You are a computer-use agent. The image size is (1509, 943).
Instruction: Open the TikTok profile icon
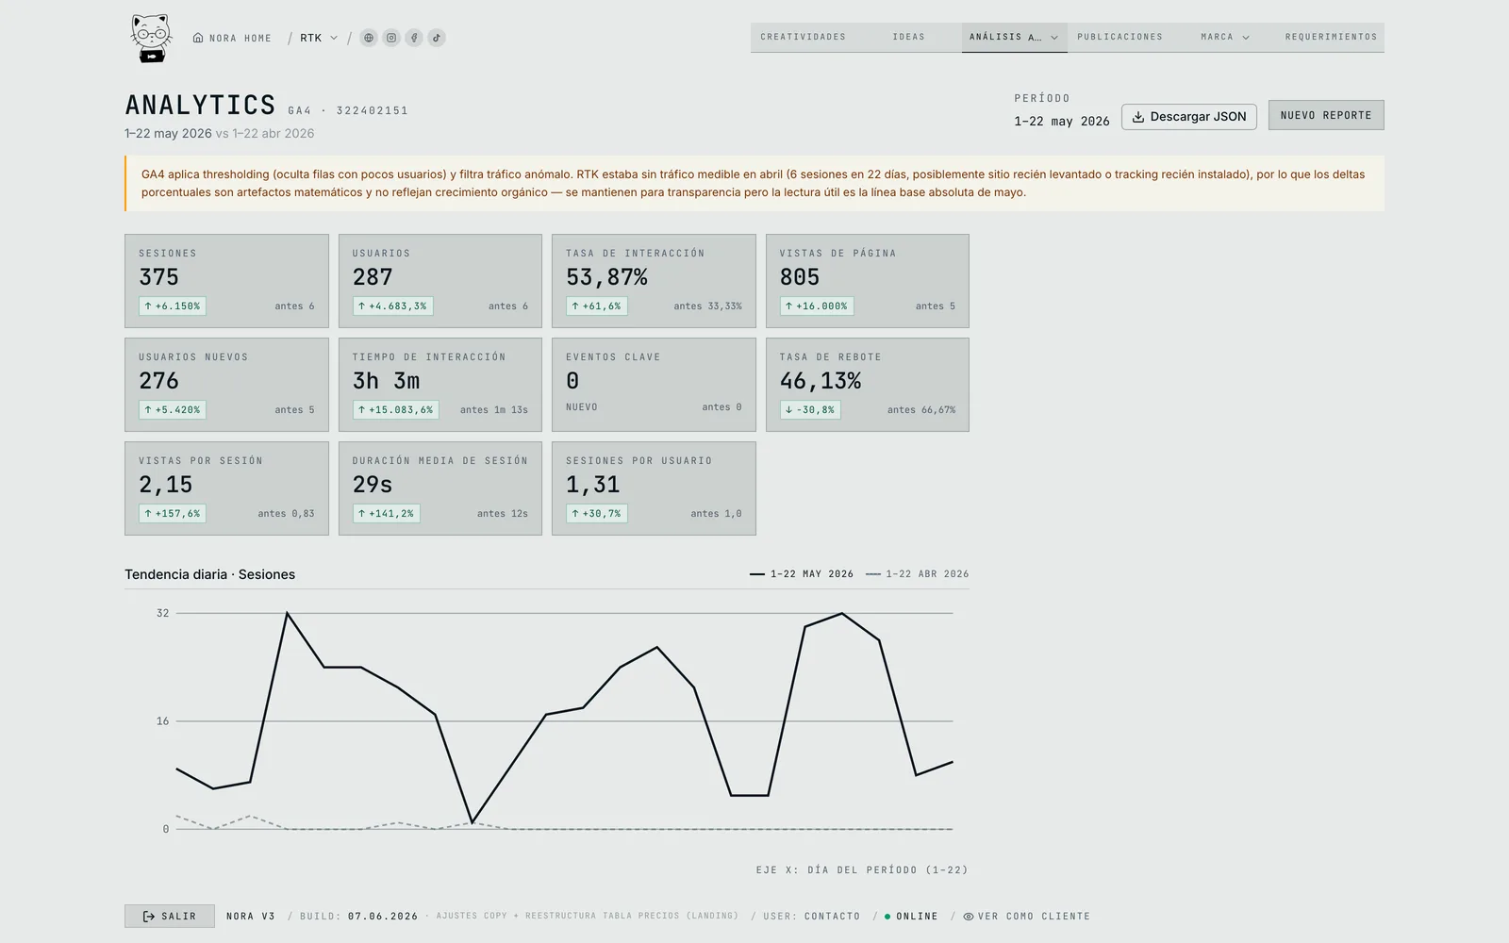[x=437, y=38]
